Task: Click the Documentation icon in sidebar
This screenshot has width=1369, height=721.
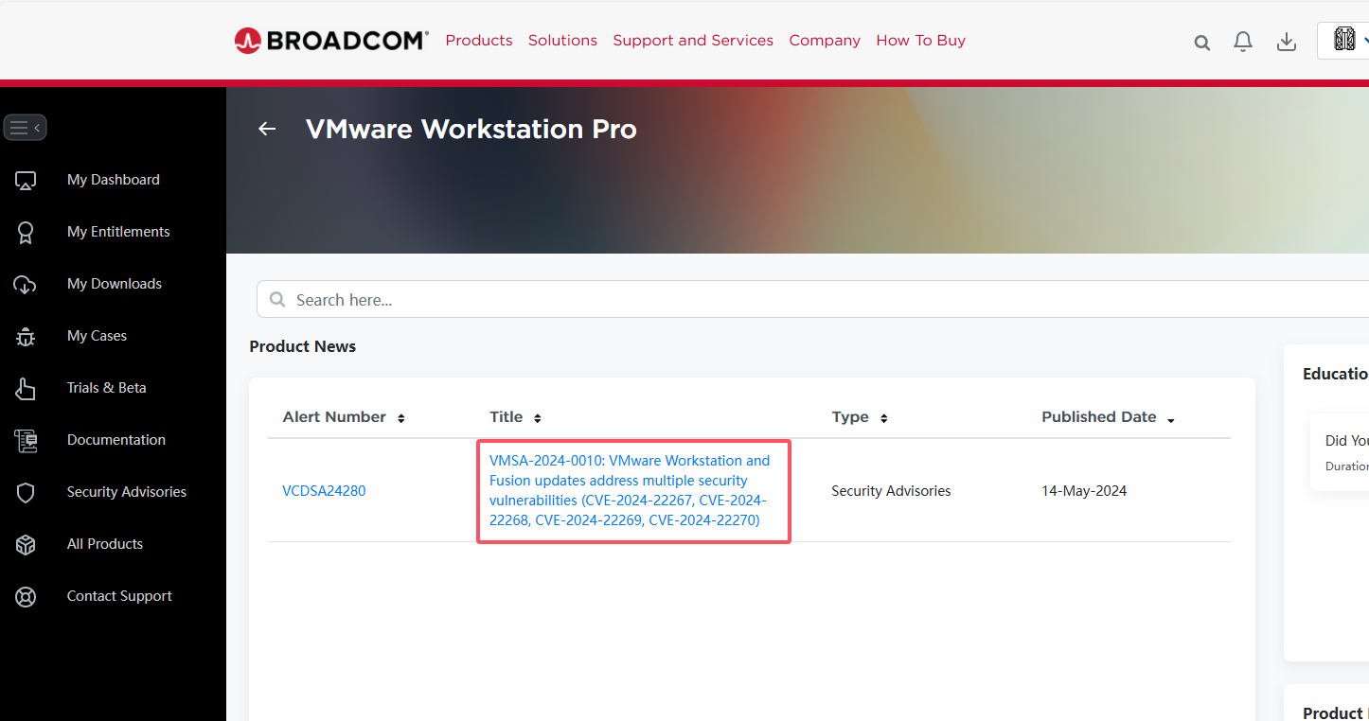Action: click(x=26, y=440)
